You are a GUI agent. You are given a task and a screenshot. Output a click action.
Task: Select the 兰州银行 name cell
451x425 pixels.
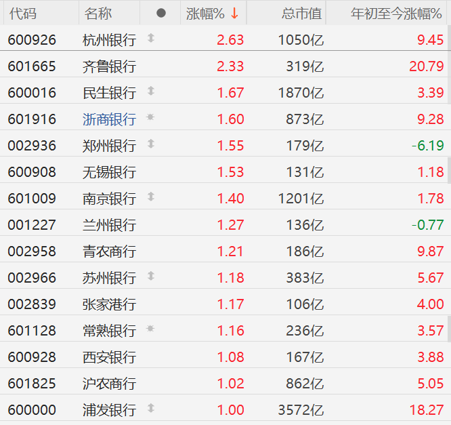tap(109, 225)
